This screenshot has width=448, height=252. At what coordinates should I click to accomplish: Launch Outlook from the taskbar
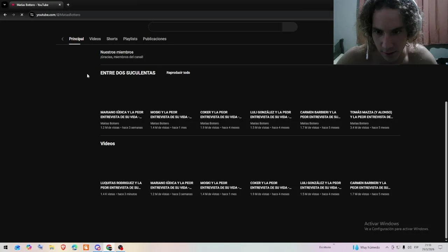17,247
